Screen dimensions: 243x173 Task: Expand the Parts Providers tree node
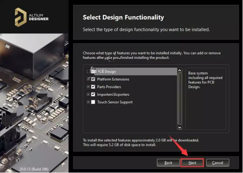click(x=88, y=87)
